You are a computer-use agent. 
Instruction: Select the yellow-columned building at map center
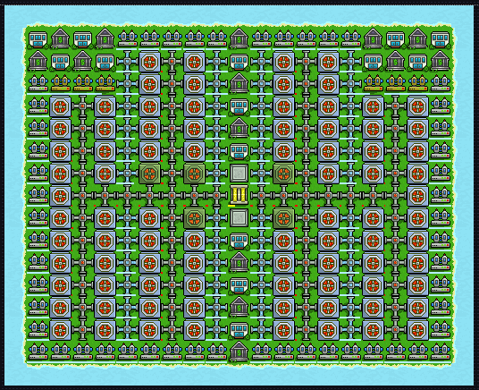click(239, 195)
